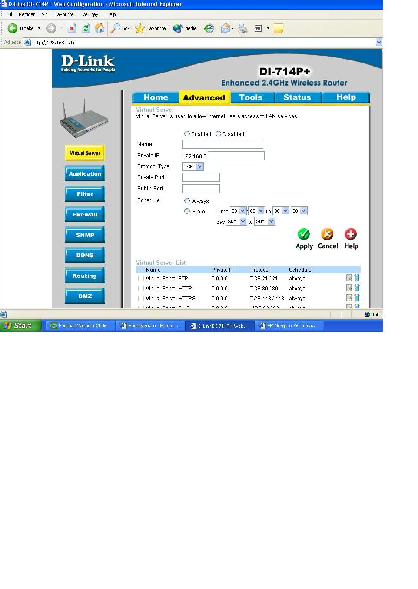Check the Virtual Server HTTPS checkbox
This screenshot has width=418, height=589.
point(141,299)
